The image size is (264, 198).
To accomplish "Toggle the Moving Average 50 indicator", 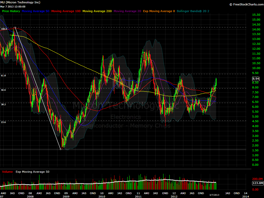I will pyautogui.click(x=35, y=11).
